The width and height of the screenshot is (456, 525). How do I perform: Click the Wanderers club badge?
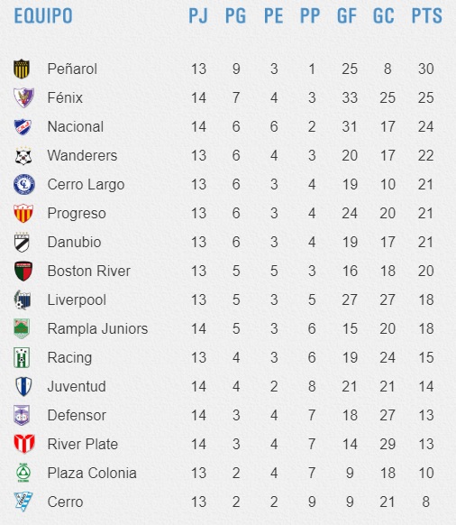(x=23, y=156)
